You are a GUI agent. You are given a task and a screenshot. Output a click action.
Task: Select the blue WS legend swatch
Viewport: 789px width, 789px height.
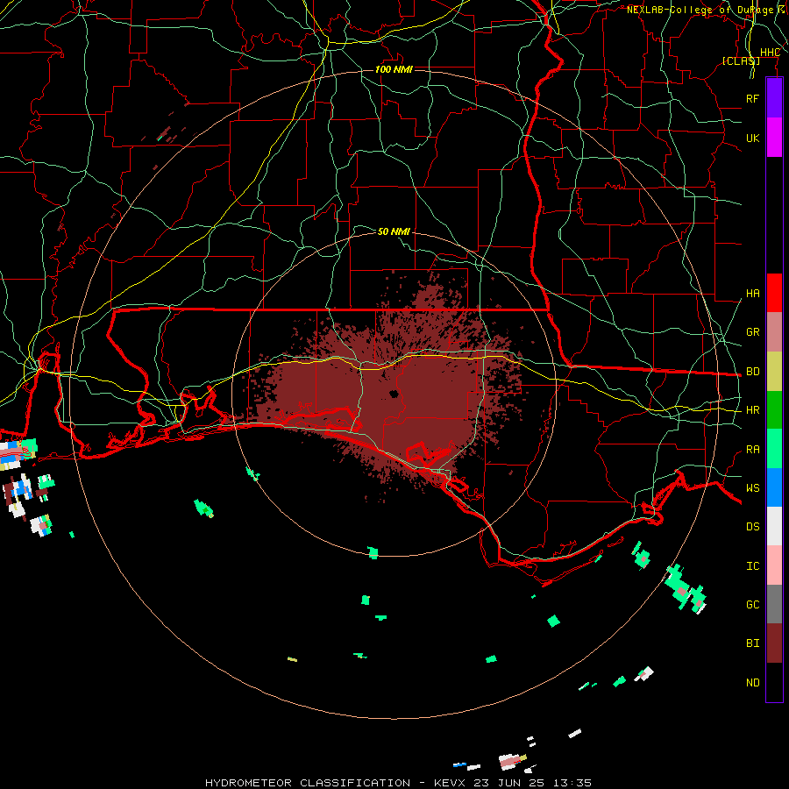point(774,487)
